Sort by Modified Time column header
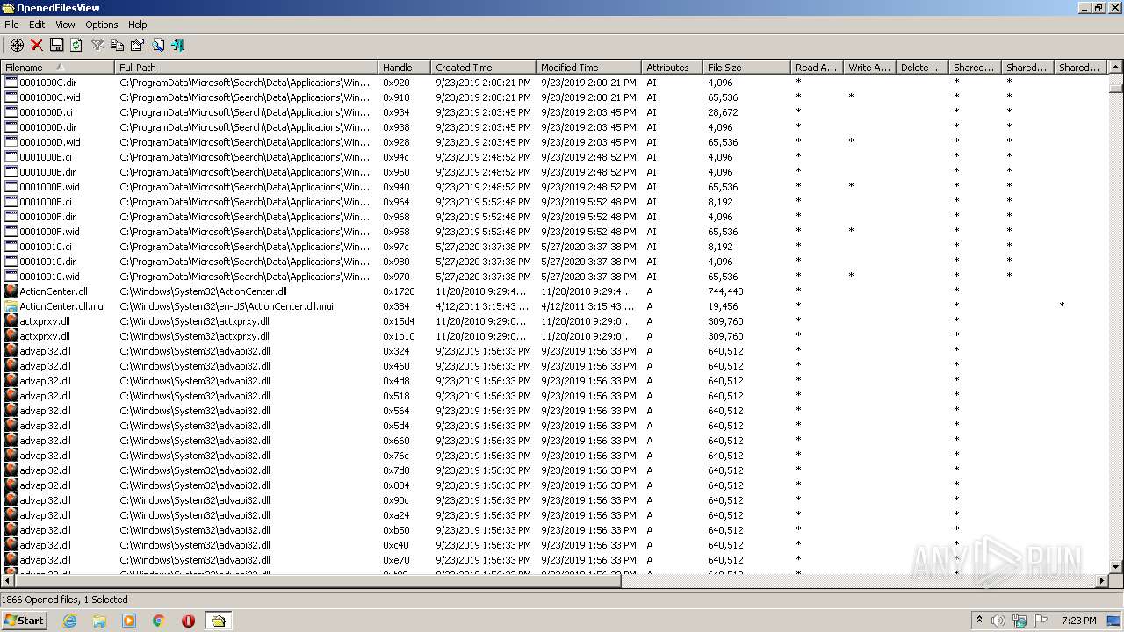1124x632 pixels. (x=588, y=67)
